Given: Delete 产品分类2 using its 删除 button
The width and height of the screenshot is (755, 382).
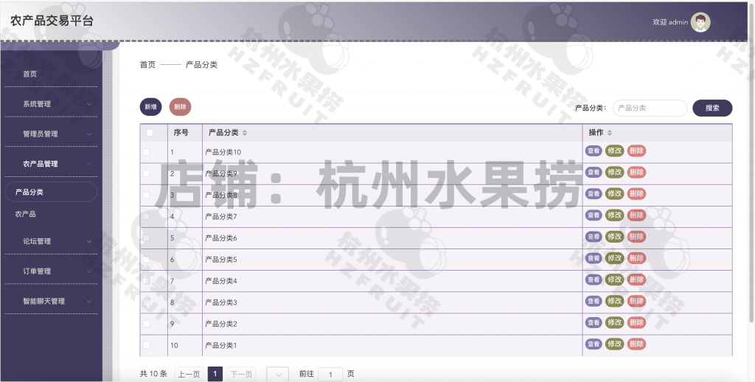Looking at the screenshot, I should pyautogui.click(x=636, y=322).
